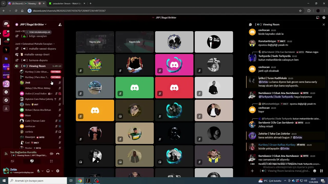Select user blaze in voice list

pyautogui.click(x=40, y=116)
